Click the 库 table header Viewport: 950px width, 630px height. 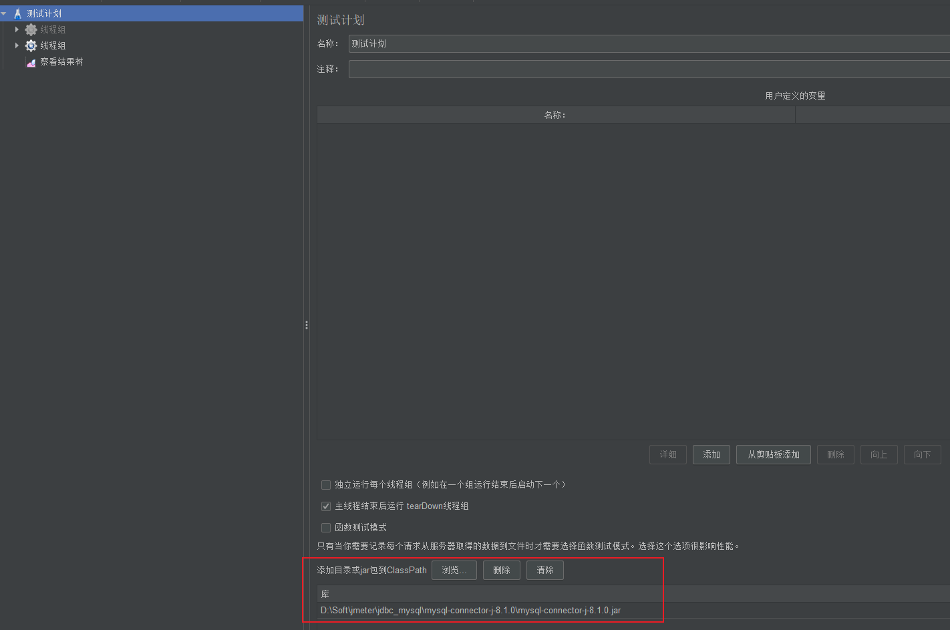click(633, 594)
